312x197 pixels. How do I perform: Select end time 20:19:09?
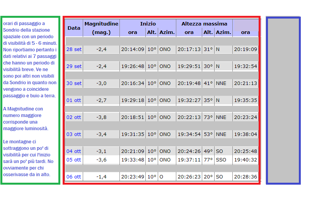[246, 49]
